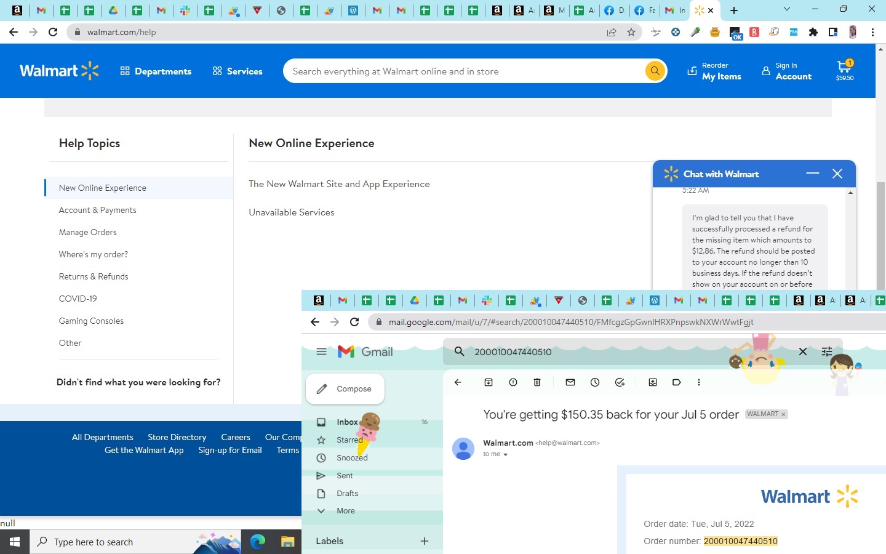Go back in the Gmail browser window

tap(315, 322)
